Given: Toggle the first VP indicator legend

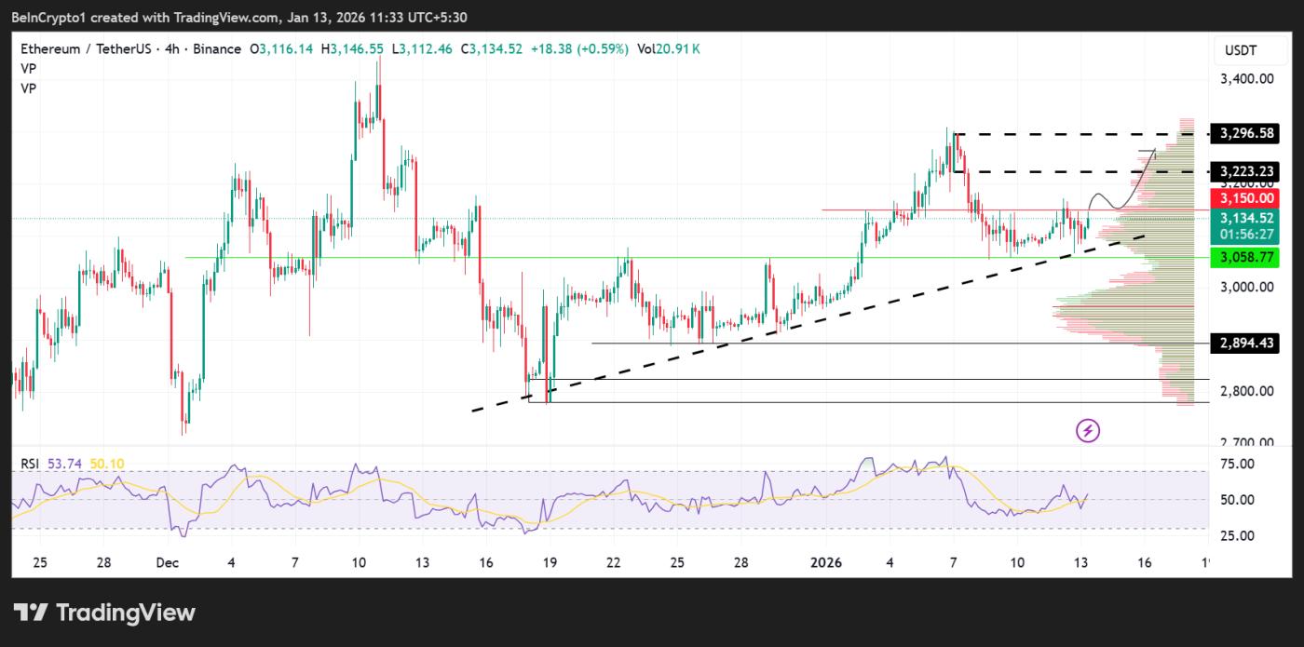Looking at the screenshot, I should pyautogui.click(x=28, y=68).
